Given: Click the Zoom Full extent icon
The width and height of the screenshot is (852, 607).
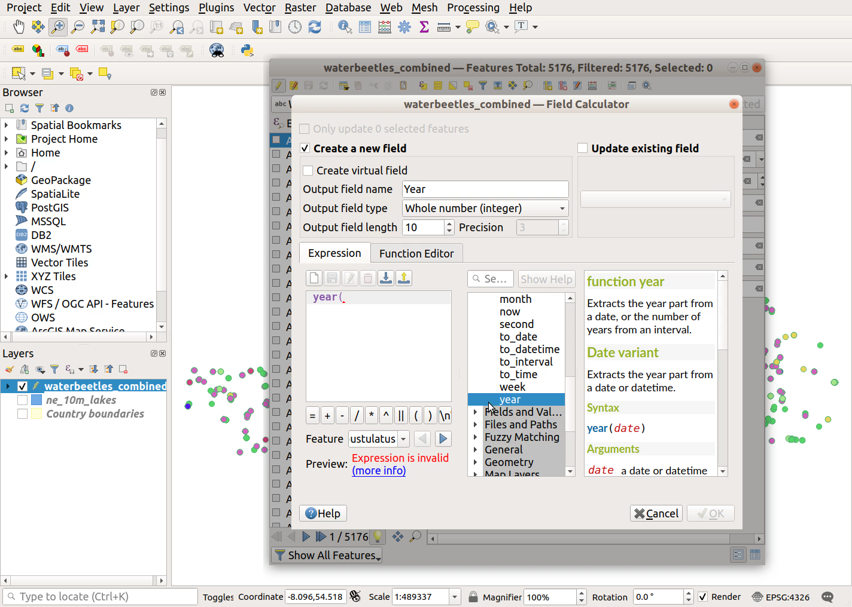Looking at the screenshot, I should tap(98, 27).
